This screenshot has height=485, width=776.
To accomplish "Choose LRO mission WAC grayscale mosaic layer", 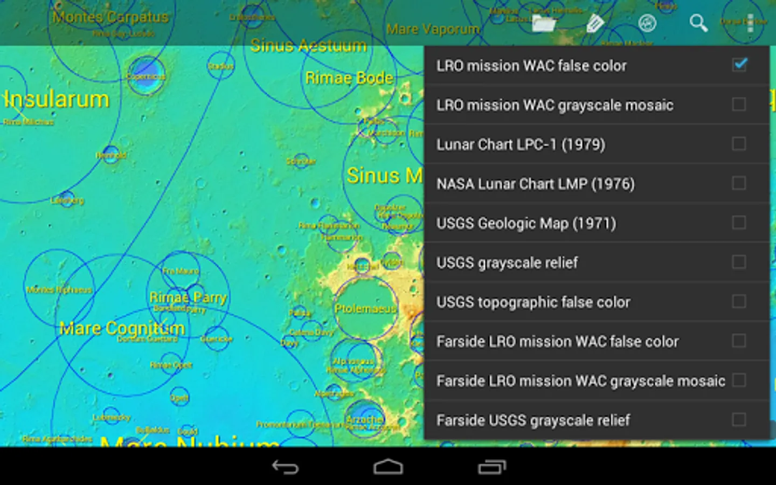I will (x=597, y=105).
